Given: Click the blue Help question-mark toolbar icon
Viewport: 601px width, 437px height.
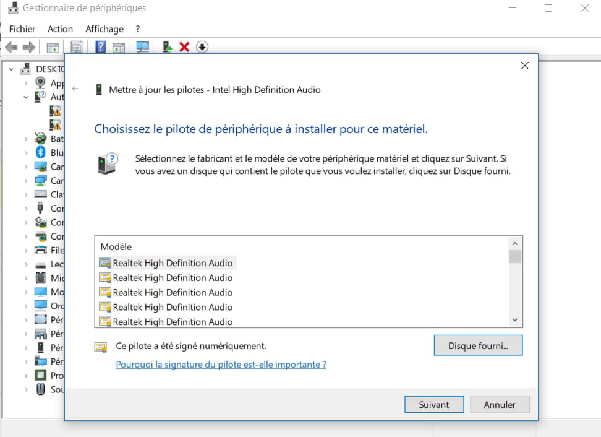Looking at the screenshot, I should 100,47.
